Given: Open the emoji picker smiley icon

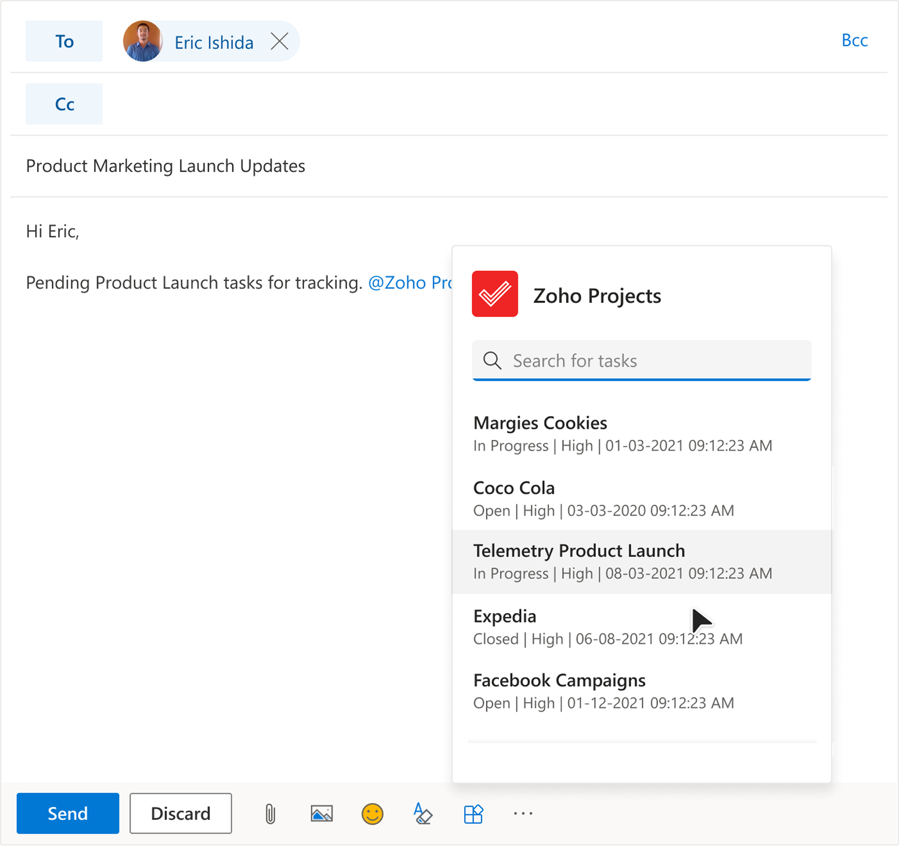Looking at the screenshot, I should click(372, 814).
